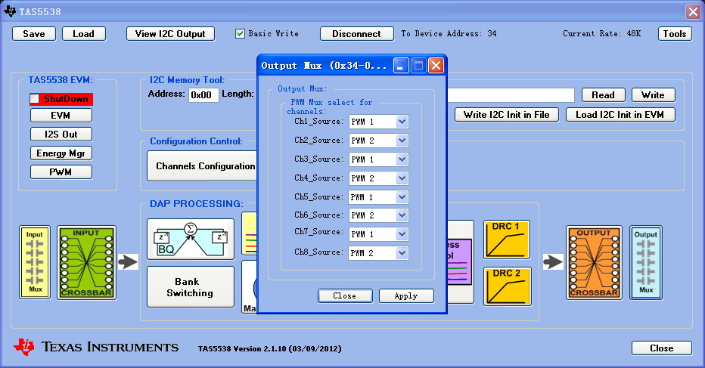Click the "Current Rate: 48K" text
The width and height of the screenshot is (705, 368).
coord(601,34)
